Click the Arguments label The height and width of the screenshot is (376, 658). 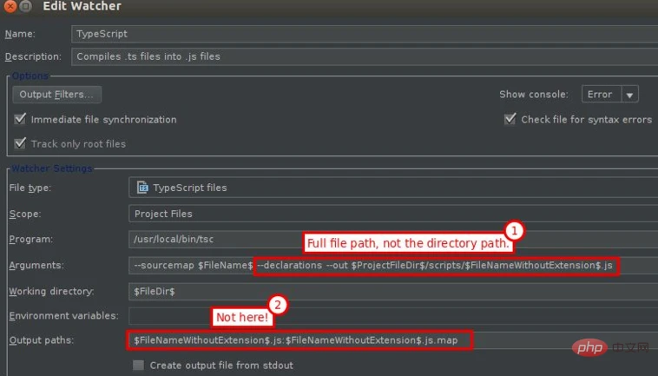36,265
